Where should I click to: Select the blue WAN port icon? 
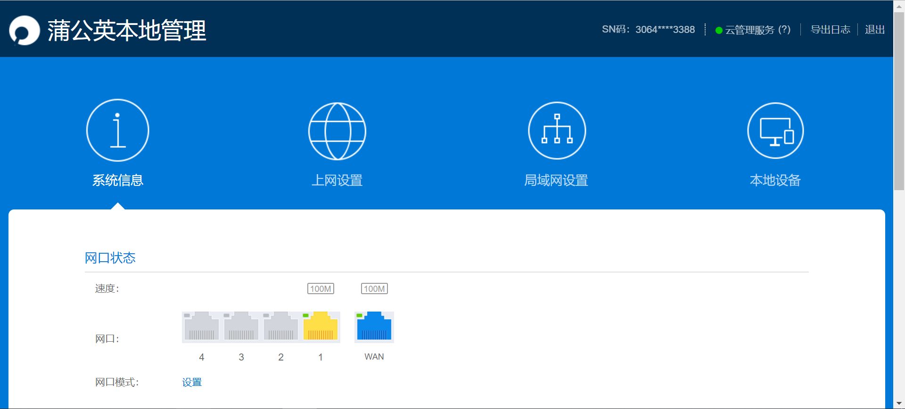click(x=374, y=326)
